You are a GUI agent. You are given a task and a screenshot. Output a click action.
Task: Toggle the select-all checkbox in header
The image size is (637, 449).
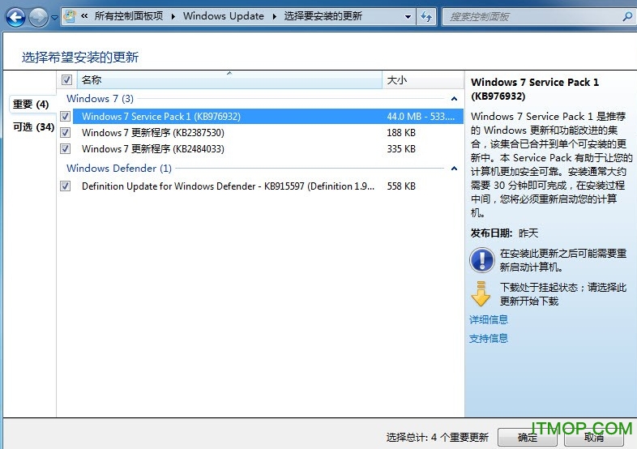66,80
